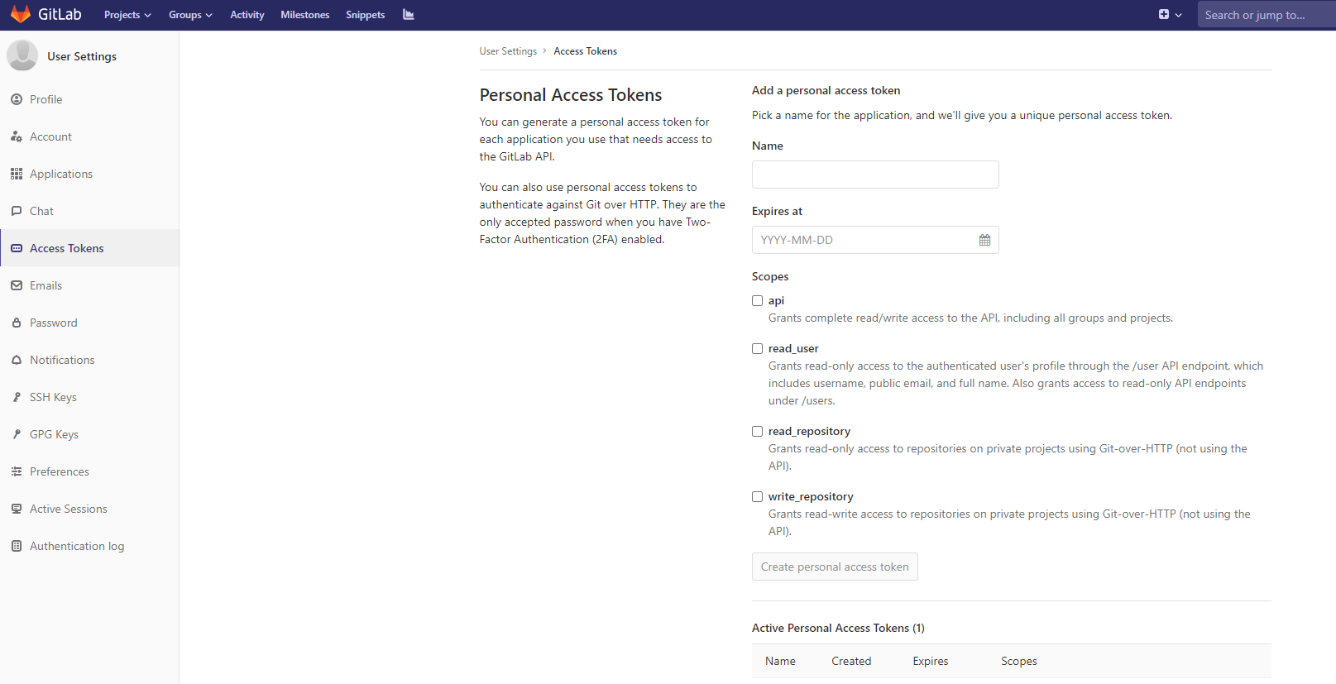The height and width of the screenshot is (684, 1336).
Task: Click the Notifications bell icon
Action: (17, 360)
